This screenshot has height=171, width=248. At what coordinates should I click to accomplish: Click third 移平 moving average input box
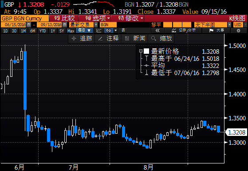187,25
